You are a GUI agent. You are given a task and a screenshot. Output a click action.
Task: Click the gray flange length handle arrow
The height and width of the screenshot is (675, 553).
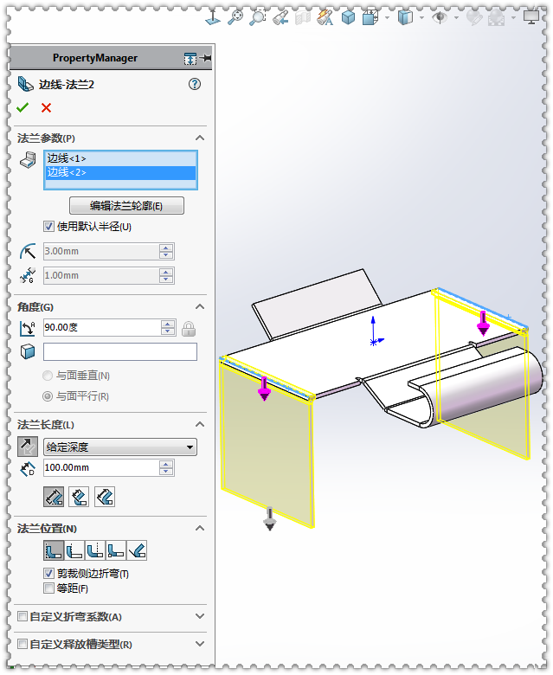(270, 519)
